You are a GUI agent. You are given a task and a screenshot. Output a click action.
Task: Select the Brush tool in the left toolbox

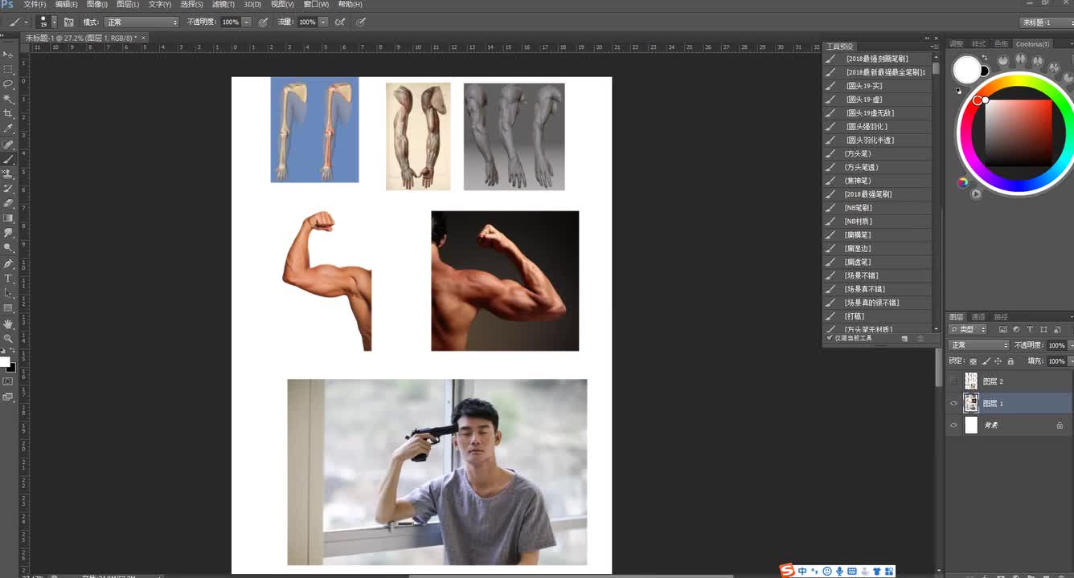[8, 159]
